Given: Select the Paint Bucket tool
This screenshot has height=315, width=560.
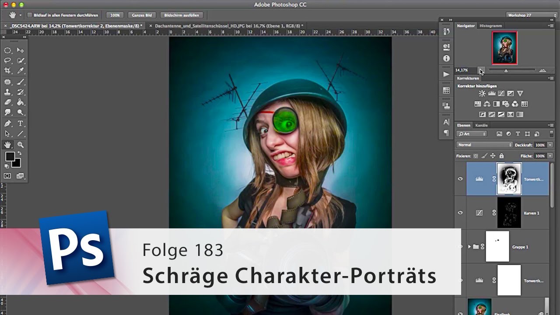Looking at the screenshot, I should coord(20,102).
